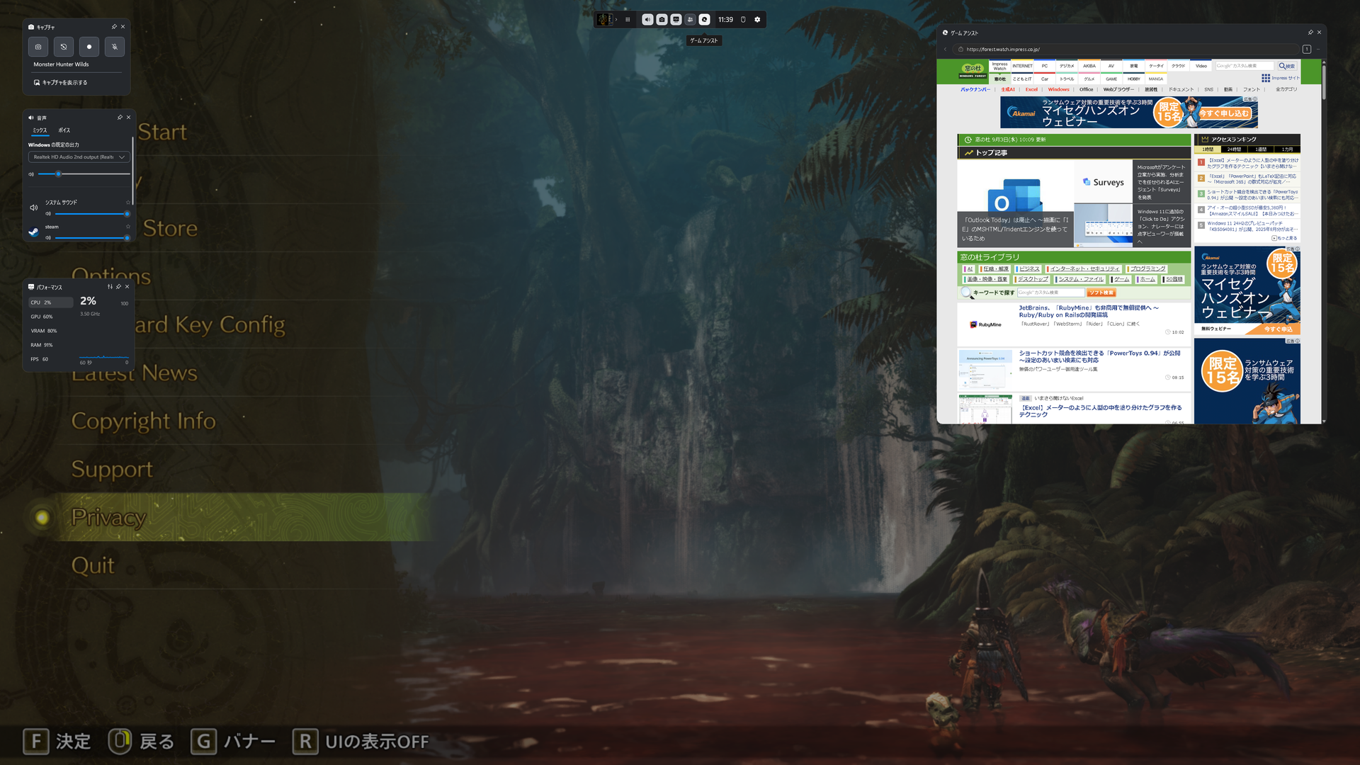The width and height of the screenshot is (1360, 765).
Task: Take a screenshot with the capture camera button
Action: 38,47
